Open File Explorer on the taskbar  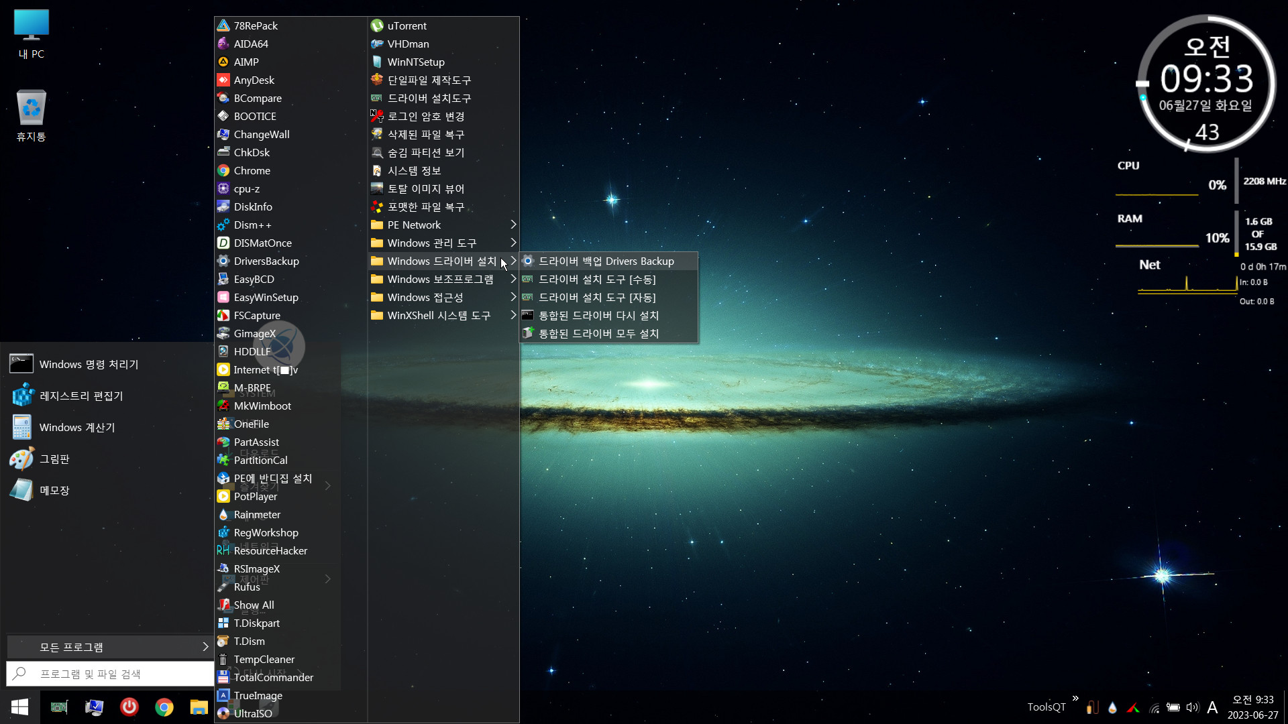[199, 707]
